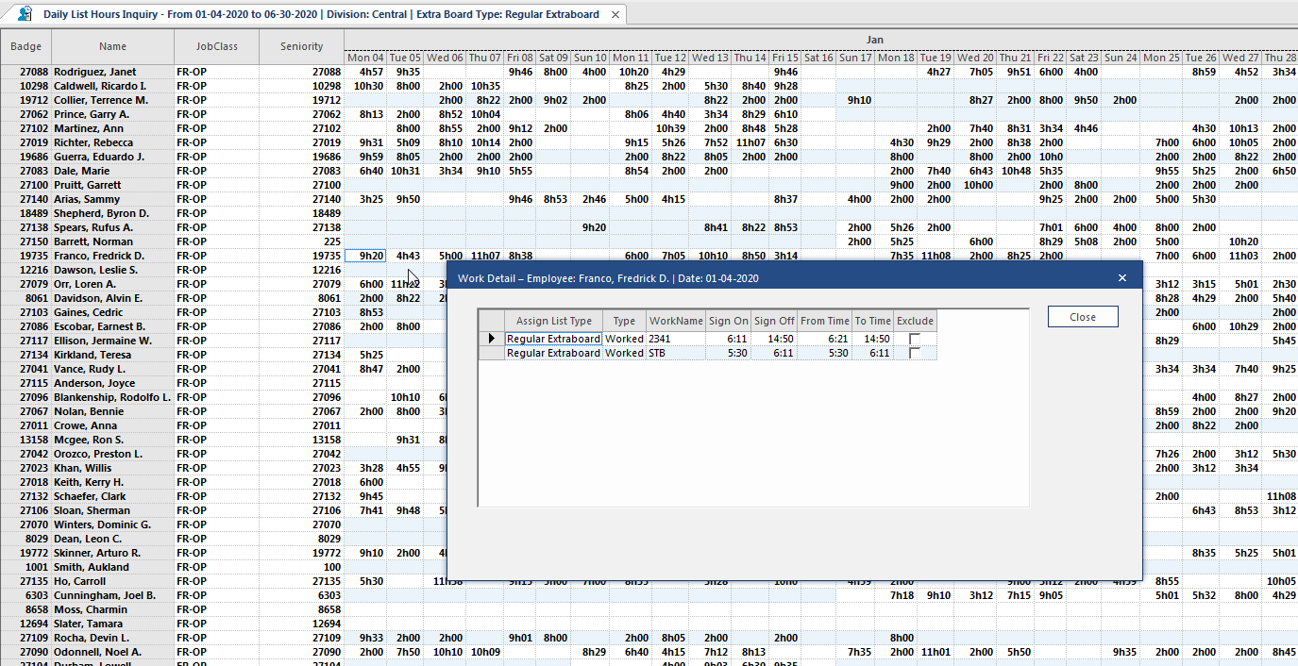Screen dimensions: 1298x666
Task: Check the Exclude box for the STB row
Action: click(x=913, y=352)
